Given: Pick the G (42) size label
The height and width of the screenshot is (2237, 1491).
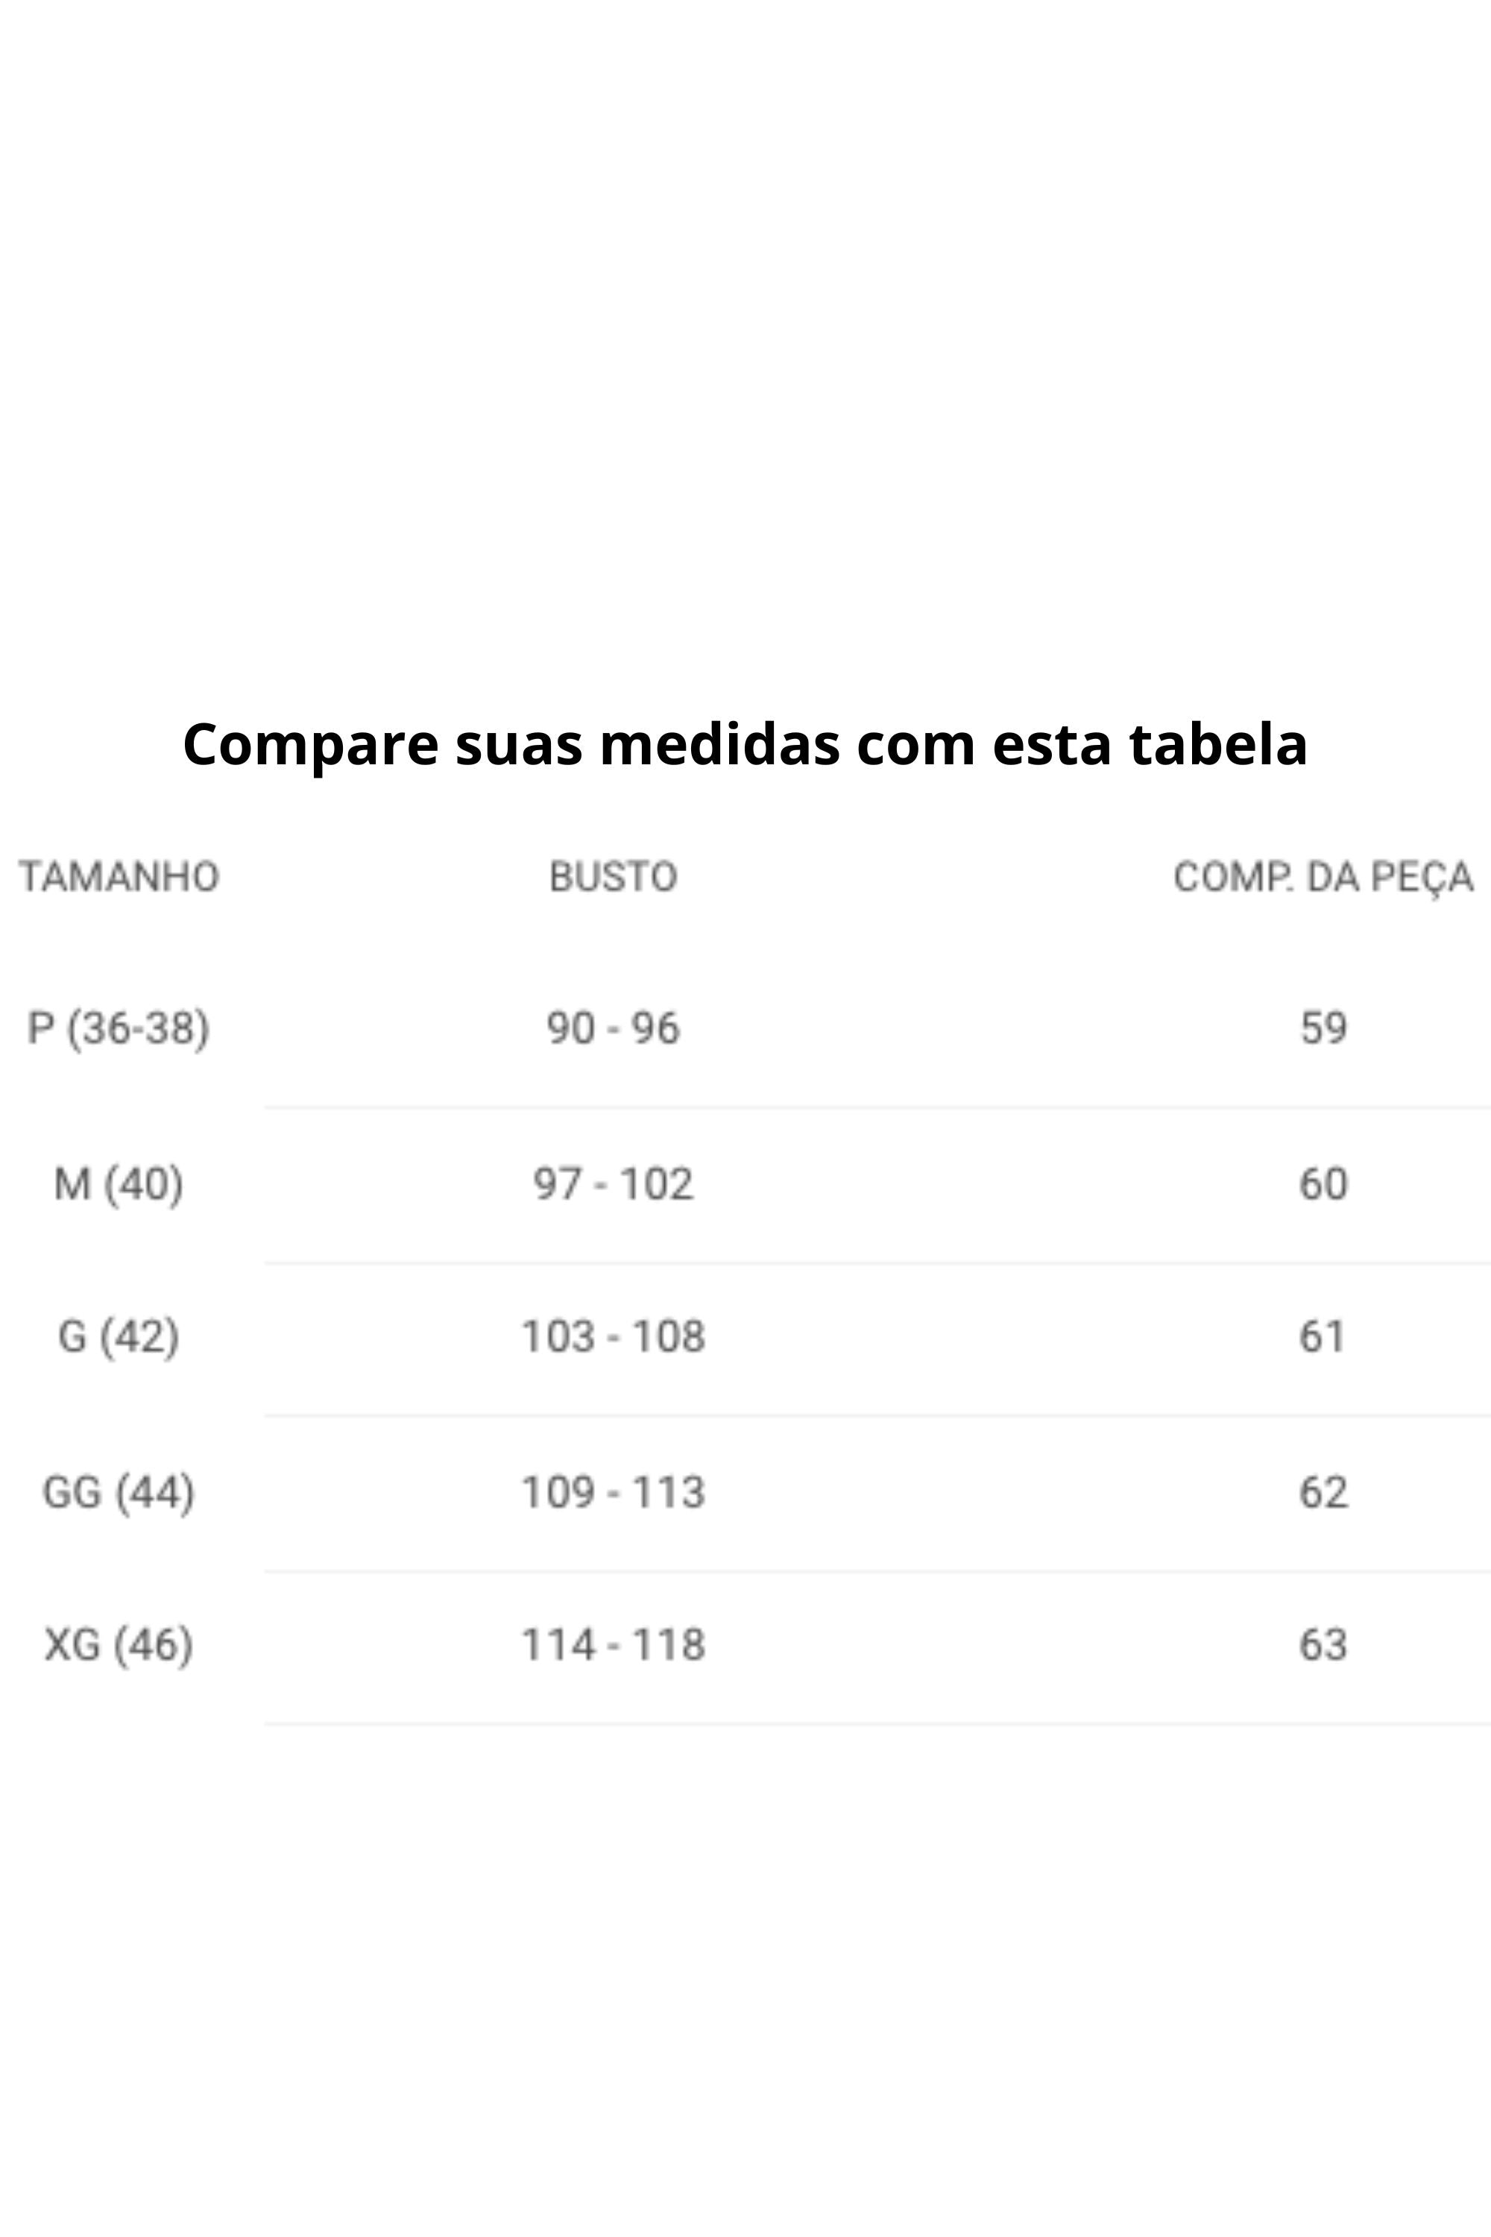Looking at the screenshot, I should point(119,1336).
